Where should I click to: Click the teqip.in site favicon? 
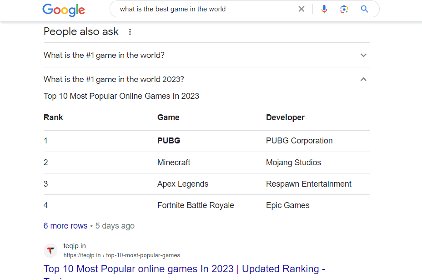click(x=50, y=250)
